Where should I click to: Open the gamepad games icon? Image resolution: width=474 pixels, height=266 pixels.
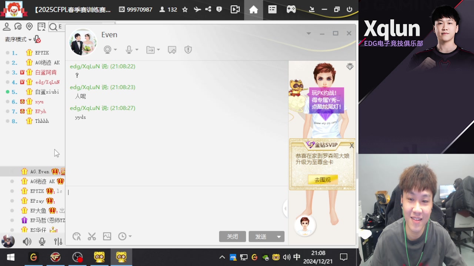[291, 10]
